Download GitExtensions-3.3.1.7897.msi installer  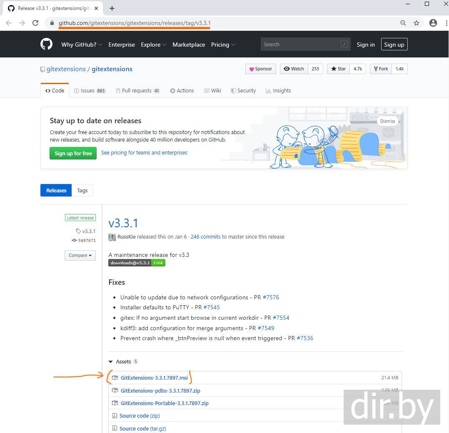(154, 378)
